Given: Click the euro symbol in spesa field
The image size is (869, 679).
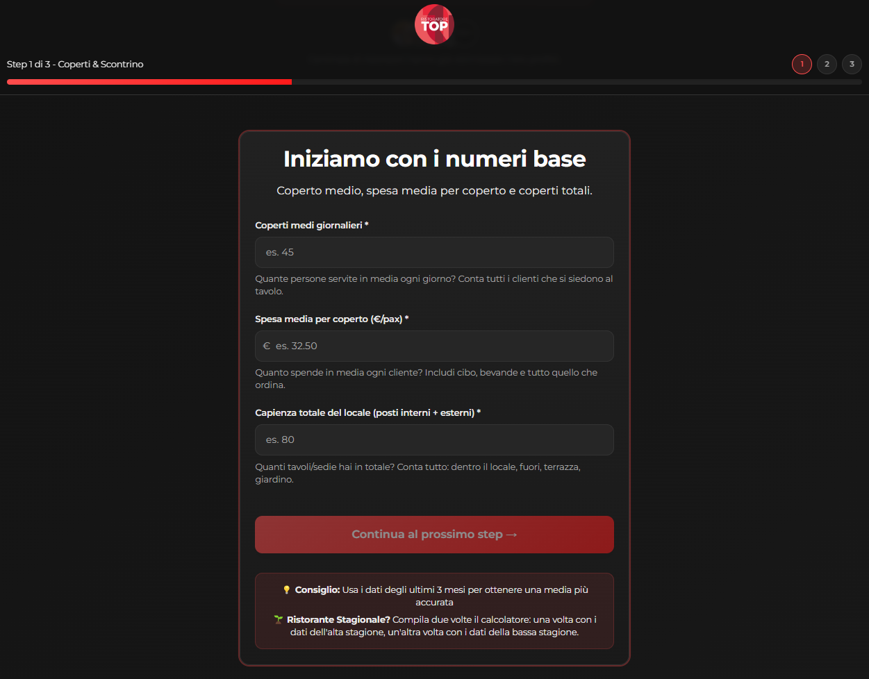Looking at the screenshot, I should (x=267, y=346).
